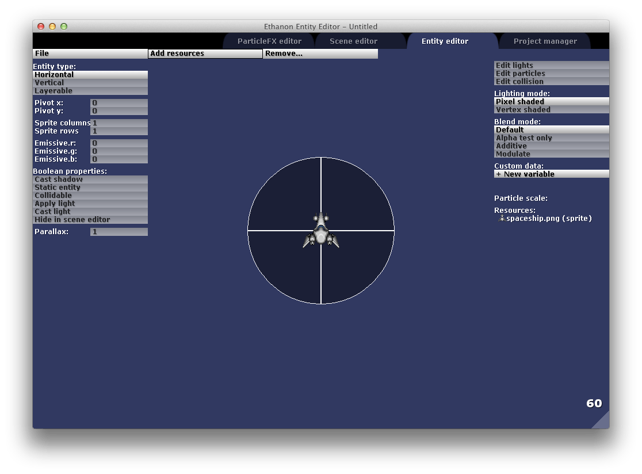Click the Edit collision button
642x474 pixels.
(x=551, y=82)
